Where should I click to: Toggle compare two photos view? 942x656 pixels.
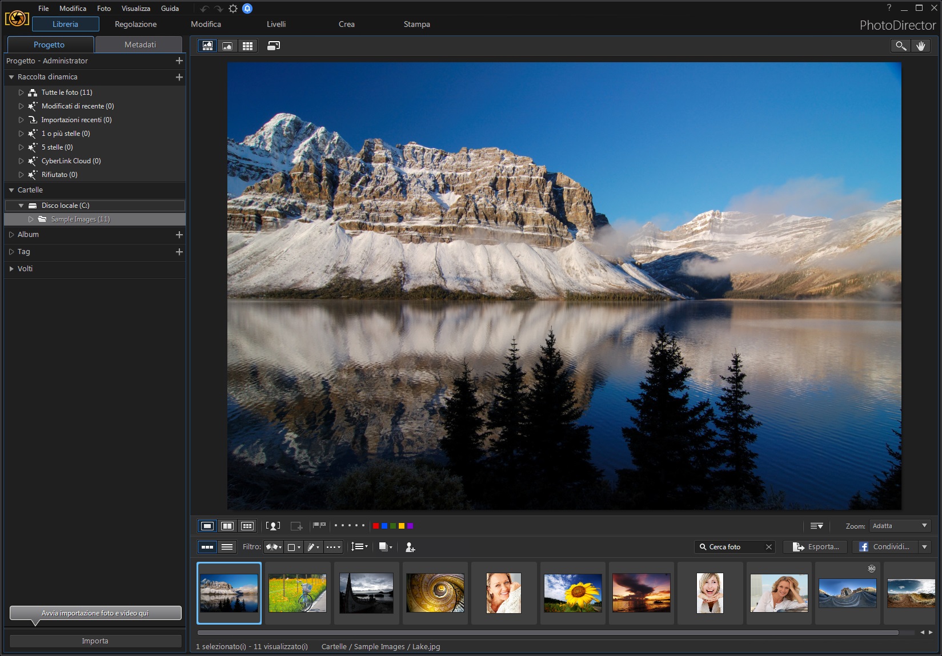pyautogui.click(x=227, y=526)
